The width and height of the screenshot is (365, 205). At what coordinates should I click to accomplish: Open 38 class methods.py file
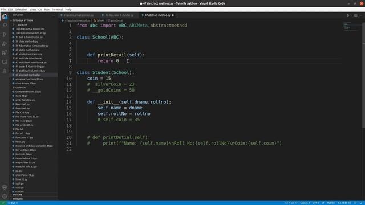(27, 42)
